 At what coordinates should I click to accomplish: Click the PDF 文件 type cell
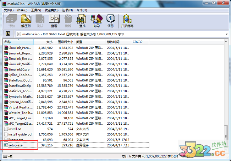coord(82,134)
